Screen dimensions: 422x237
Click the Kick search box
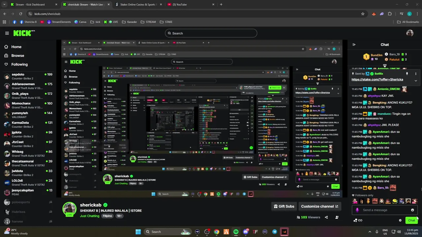click(x=211, y=33)
